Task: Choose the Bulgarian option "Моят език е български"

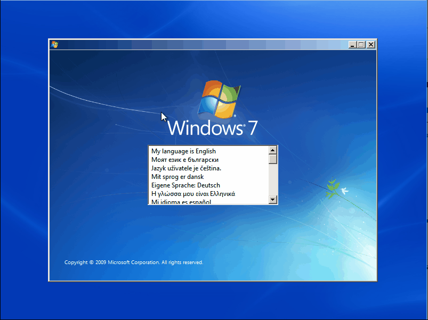Action: click(x=185, y=160)
